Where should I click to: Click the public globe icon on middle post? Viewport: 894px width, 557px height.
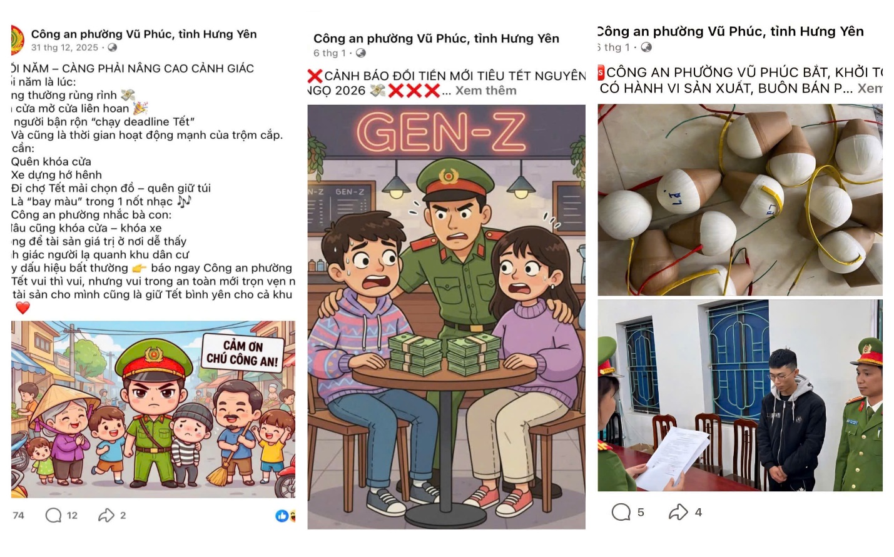coord(361,53)
